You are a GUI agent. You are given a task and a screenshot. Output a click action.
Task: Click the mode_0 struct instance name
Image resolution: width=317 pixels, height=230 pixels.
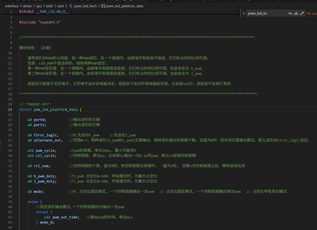[x=46, y=222]
